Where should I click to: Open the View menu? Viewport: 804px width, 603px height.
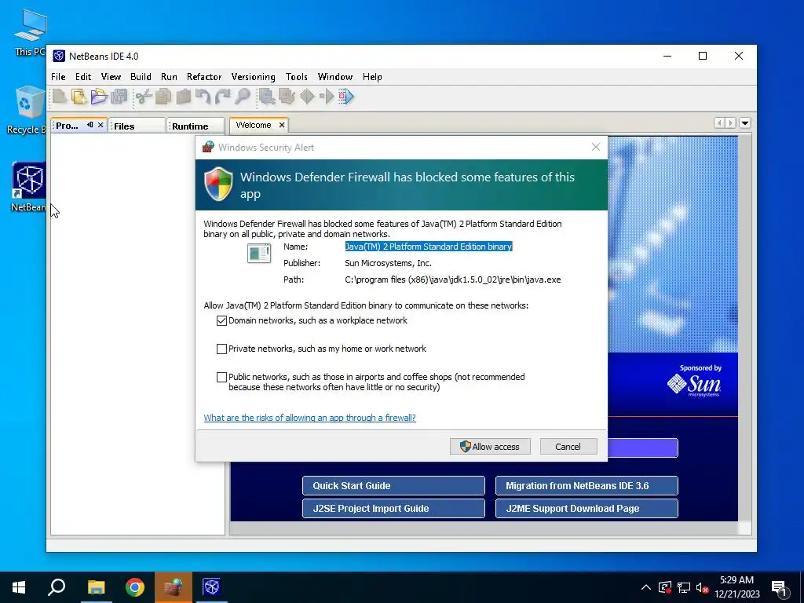click(111, 77)
